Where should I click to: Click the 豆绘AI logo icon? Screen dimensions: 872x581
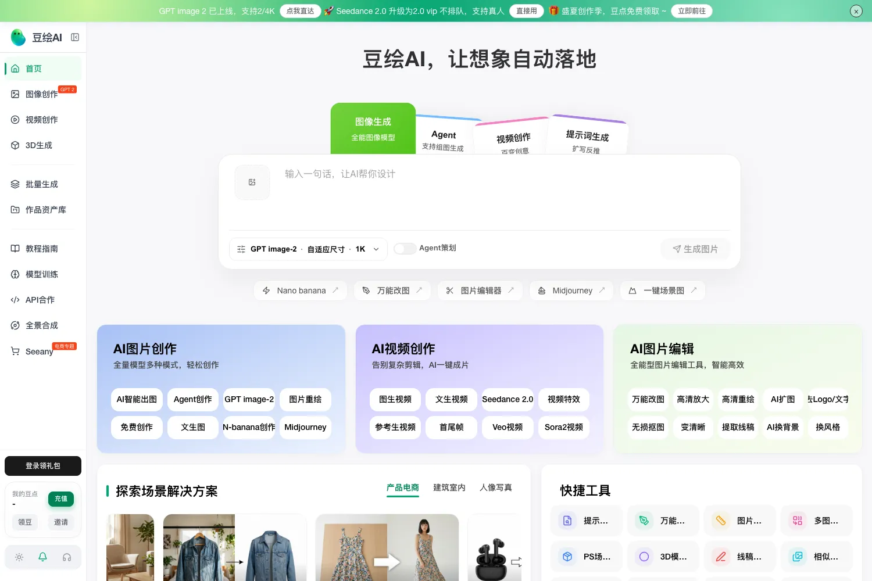(19, 37)
